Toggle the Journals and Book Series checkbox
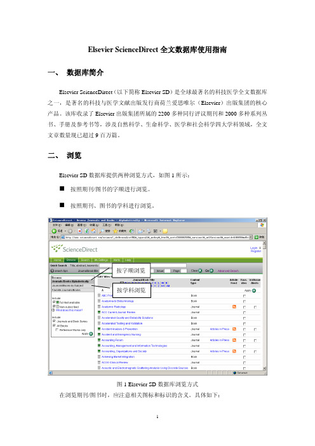Image resolution: width=315 pixels, height=446 pixels. click(54, 321)
